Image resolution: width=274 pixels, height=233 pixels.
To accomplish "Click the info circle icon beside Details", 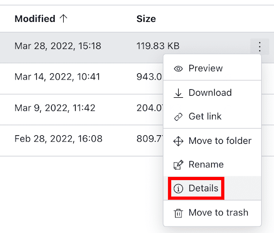I will point(178,189).
